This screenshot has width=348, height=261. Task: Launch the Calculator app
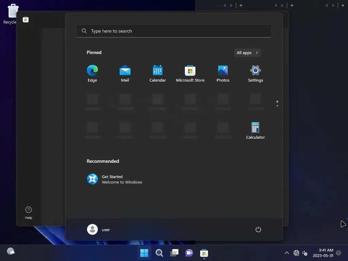click(256, 131)
